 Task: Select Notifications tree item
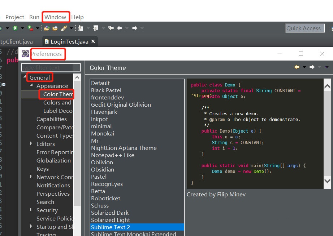tap(53, 185)
